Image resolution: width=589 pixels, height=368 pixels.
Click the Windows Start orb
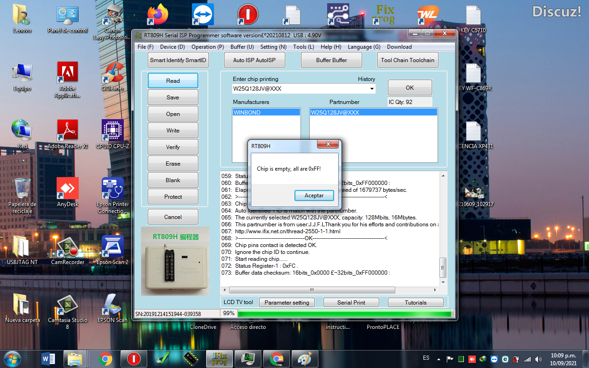click(x=12, y=358)
